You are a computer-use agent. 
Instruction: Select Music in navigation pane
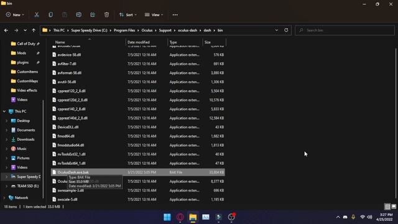tap(22, 149)
